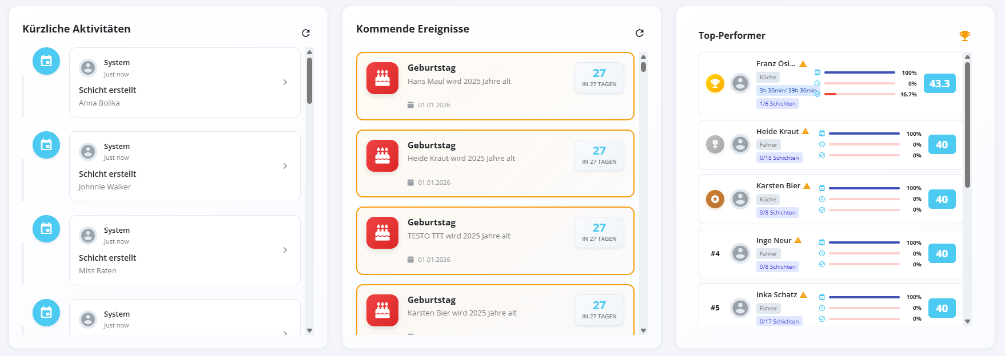Click the '27 IN 27 TAGEN' badge for Hans Maul
Screen dimensions: 1005x356
pos(599,78)
